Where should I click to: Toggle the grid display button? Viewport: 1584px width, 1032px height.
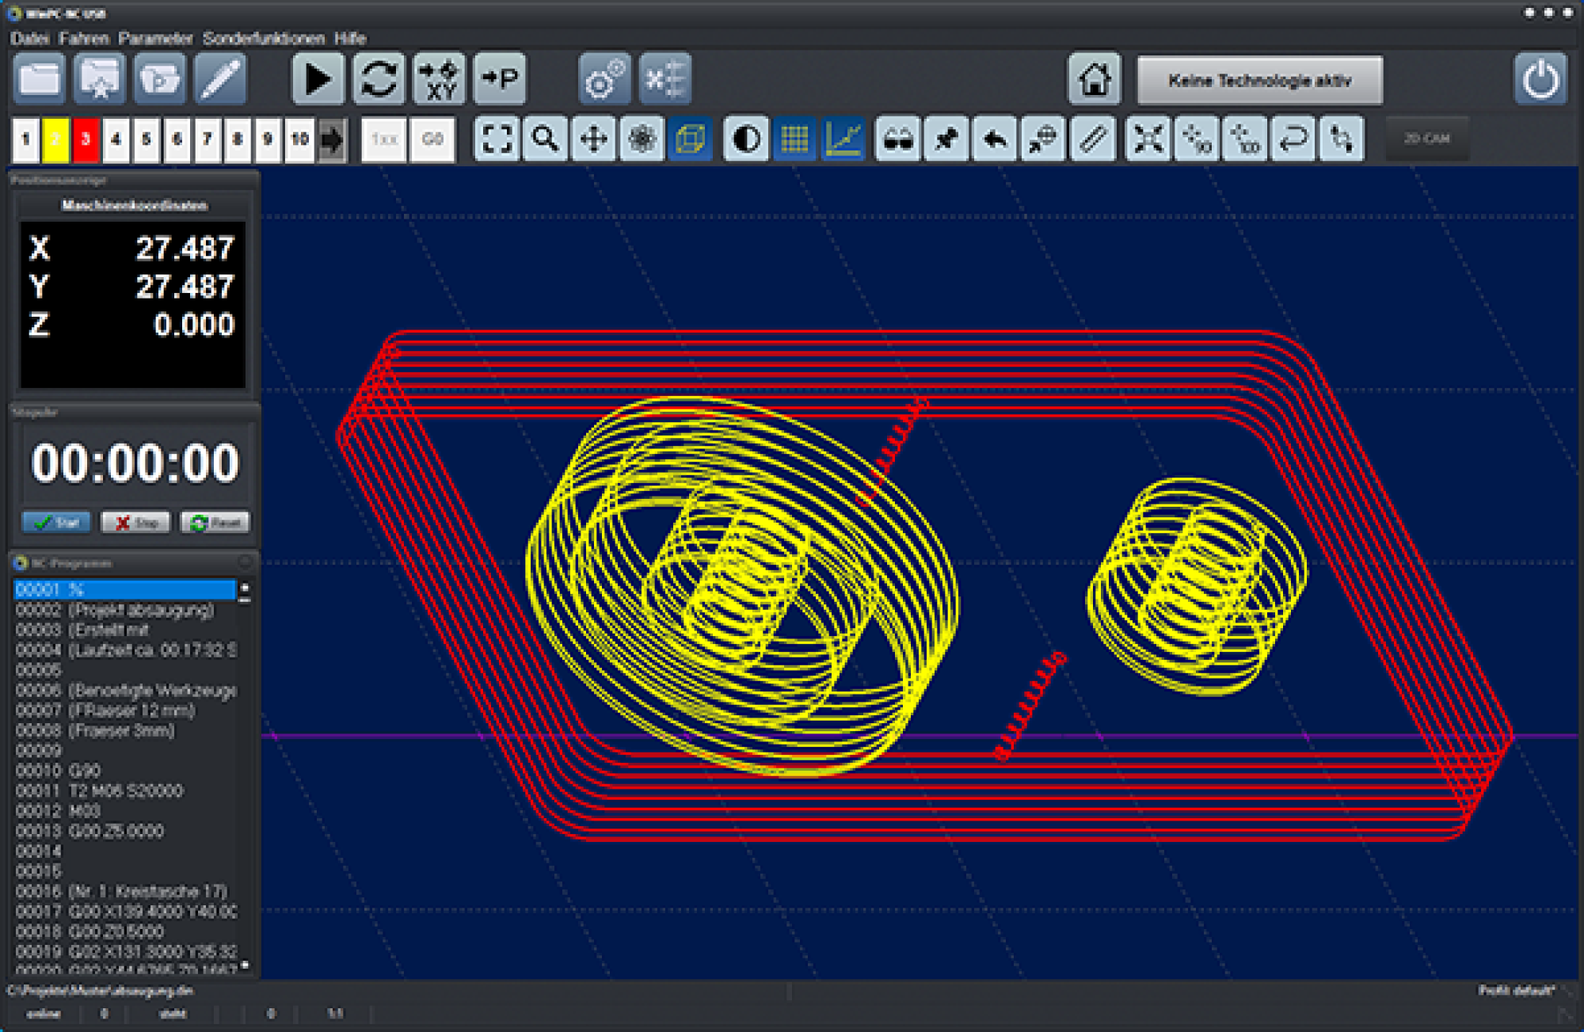(x=794, y=139)
